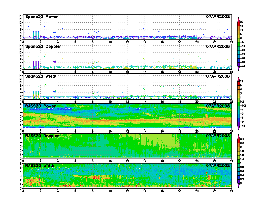
Task: Click the "Spano20 Power" panel title
Action: (42, 17)
